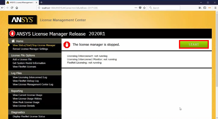The image size is (218, 119).
Task: Click the browser Search box
Action: click(x=164, y=8)
